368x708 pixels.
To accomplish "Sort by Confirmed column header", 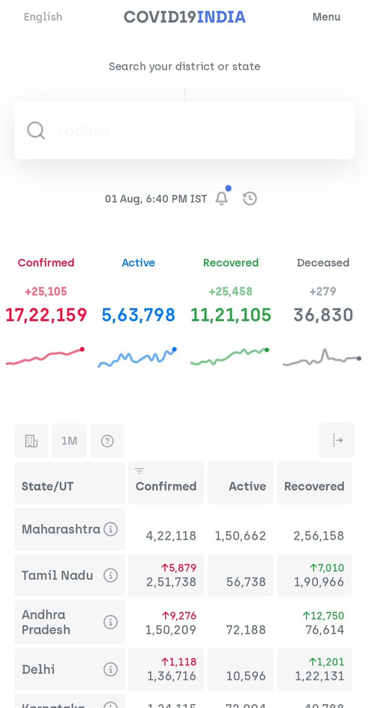I will pyautogui.click(x=166, y=483).
